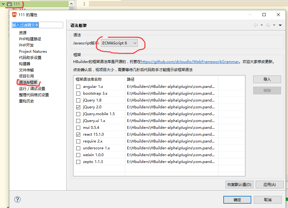Select the react 15.1.0 row label
This screenshot has width=288, height=208.
point(93,134)
